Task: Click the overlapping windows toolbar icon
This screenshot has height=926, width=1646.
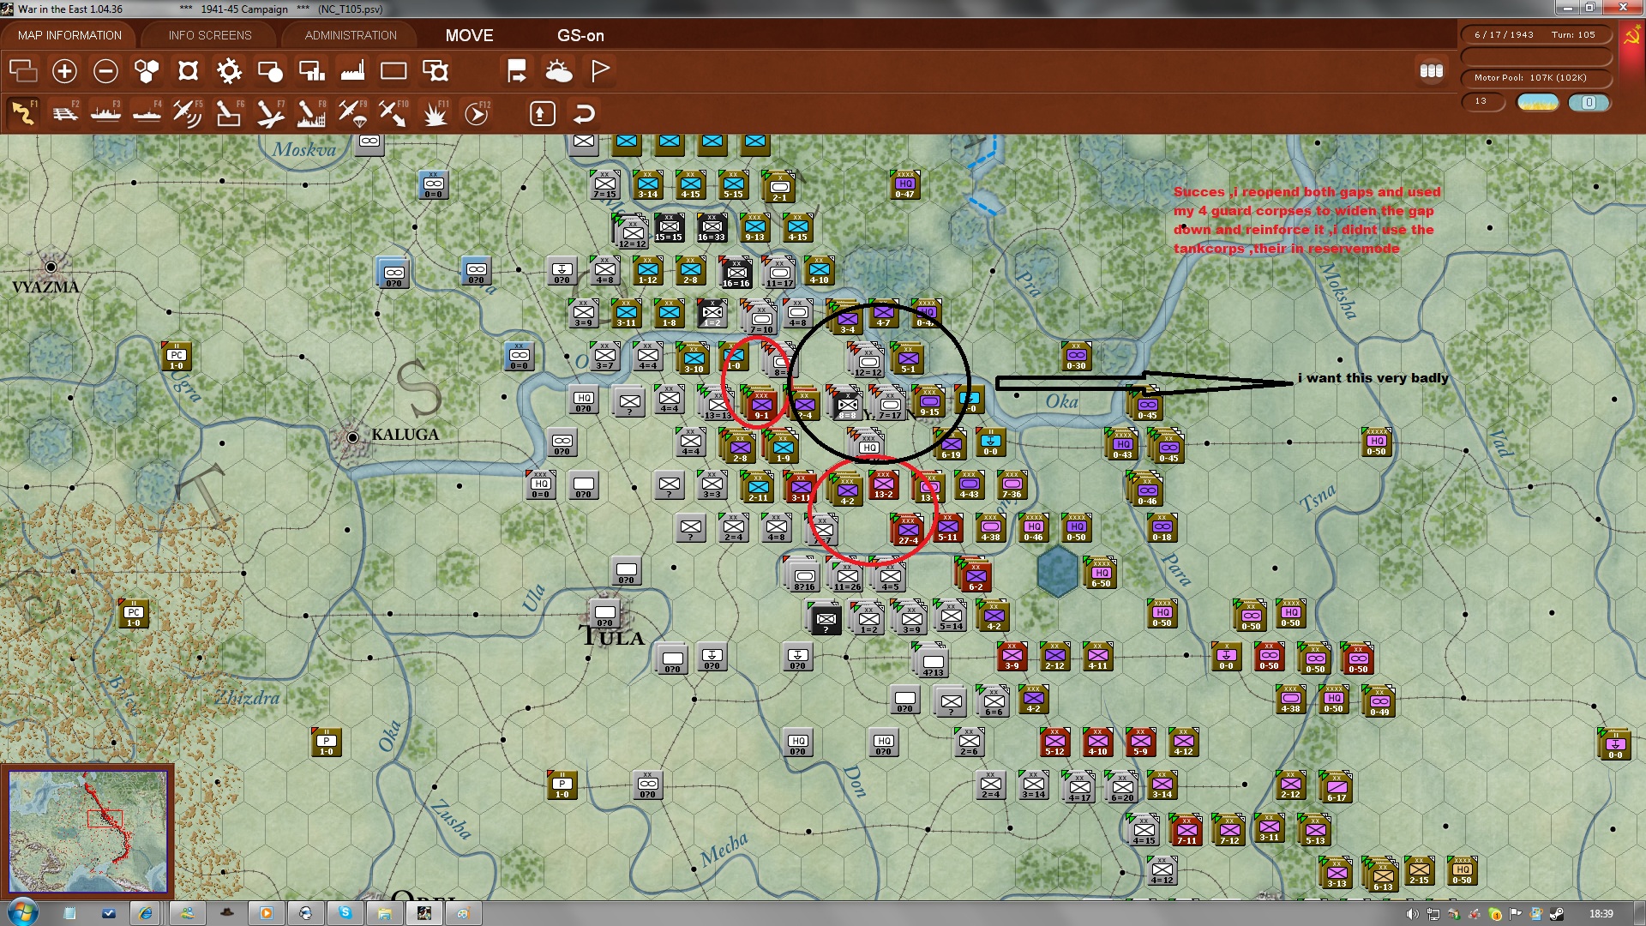Action: click(23, 70)
